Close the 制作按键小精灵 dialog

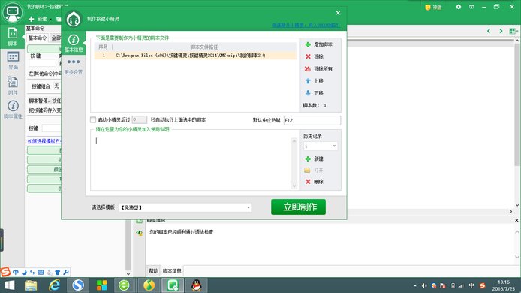pos(338,13)
